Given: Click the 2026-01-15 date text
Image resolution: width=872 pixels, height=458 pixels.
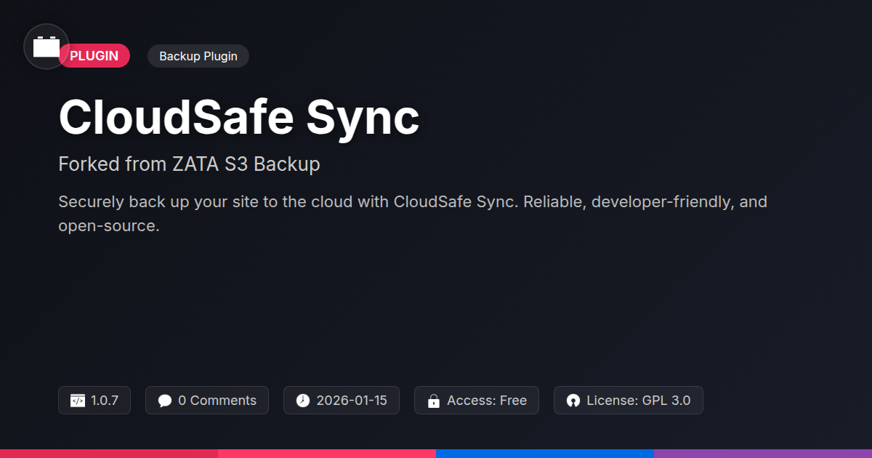Looking at the screenshot, I should pos(352,401).
